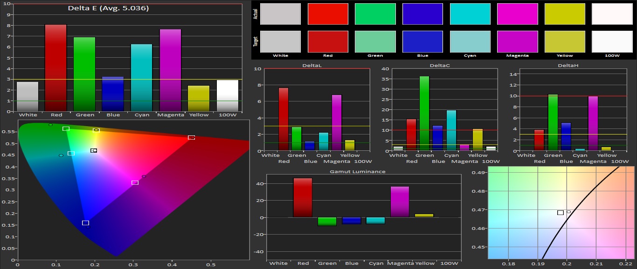The image size is (637, 269).
Task: Click the Actual Yellow color swatch
Action: [565, 14]
